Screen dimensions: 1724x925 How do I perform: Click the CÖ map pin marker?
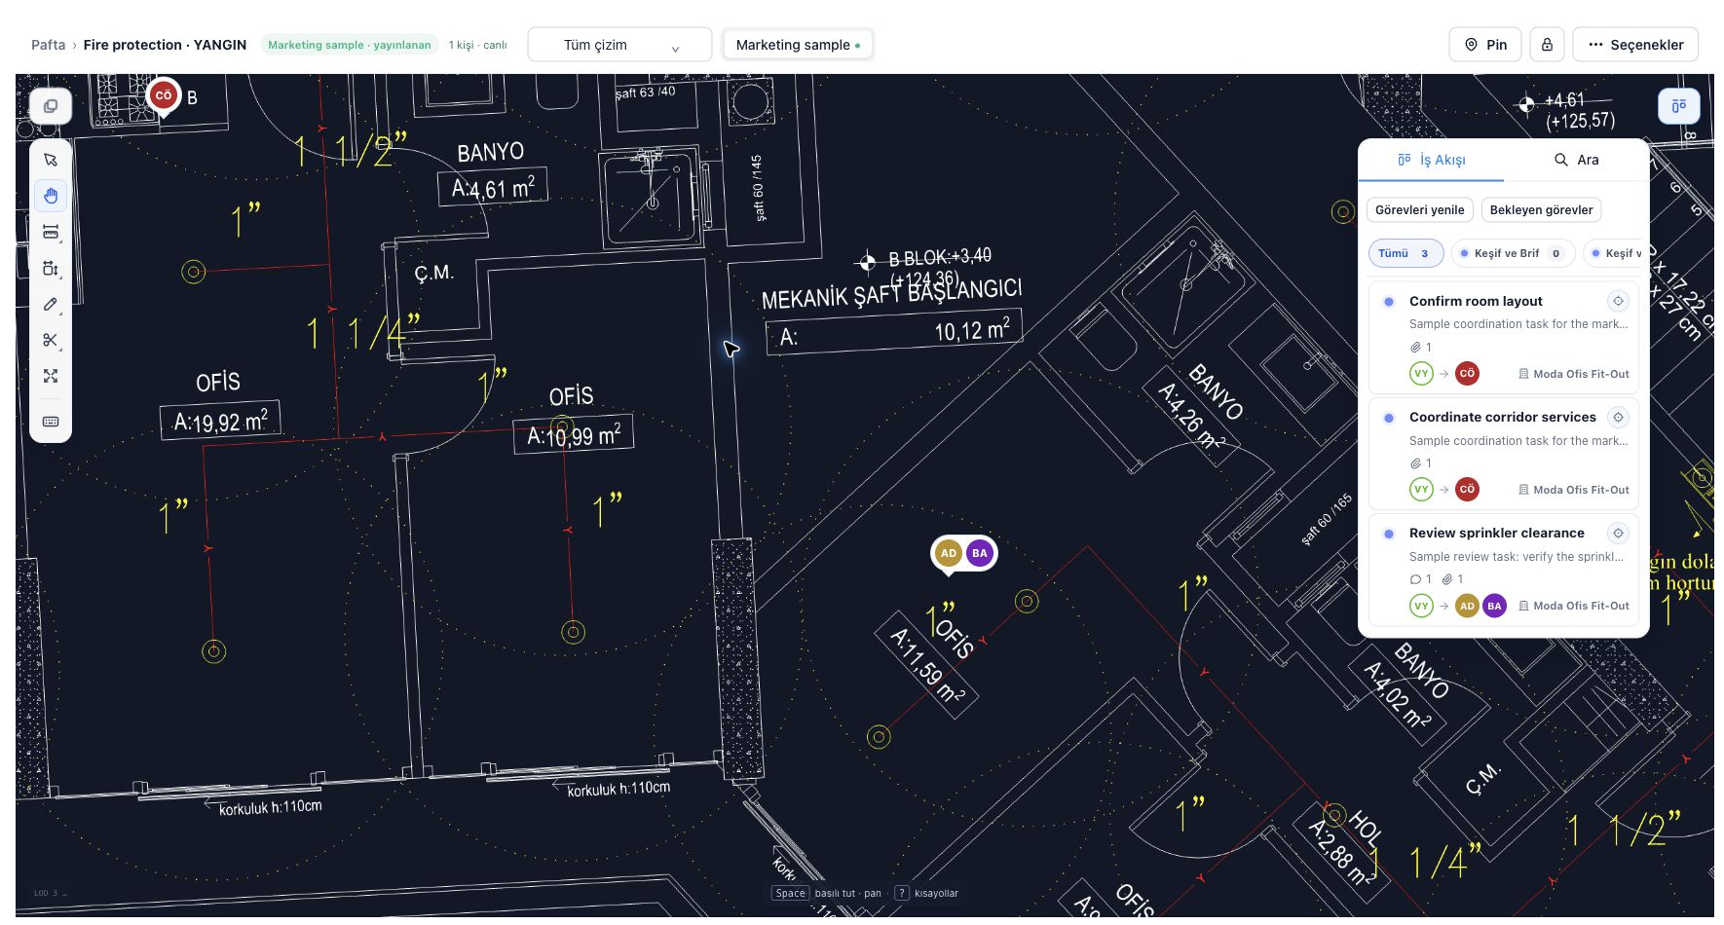tap(164, 96)
